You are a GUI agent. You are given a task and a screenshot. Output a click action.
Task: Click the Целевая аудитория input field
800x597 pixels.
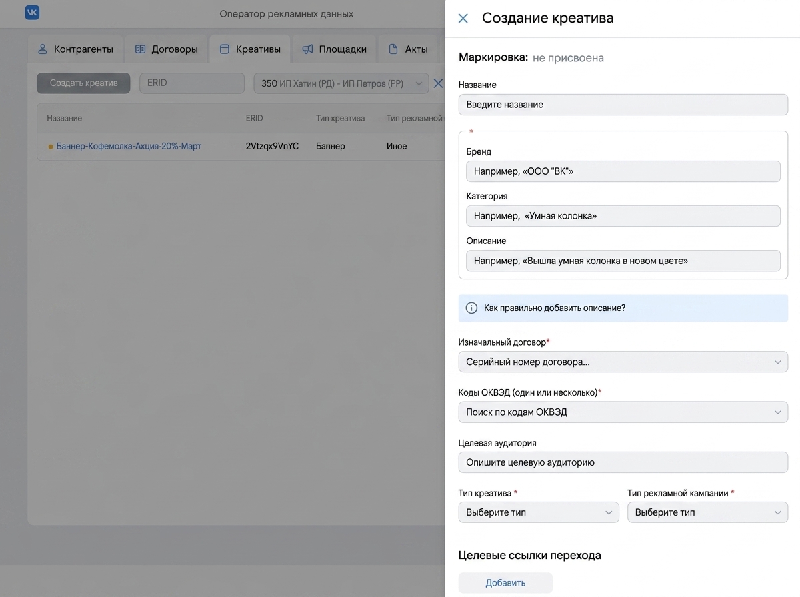(x=623, y=462)
